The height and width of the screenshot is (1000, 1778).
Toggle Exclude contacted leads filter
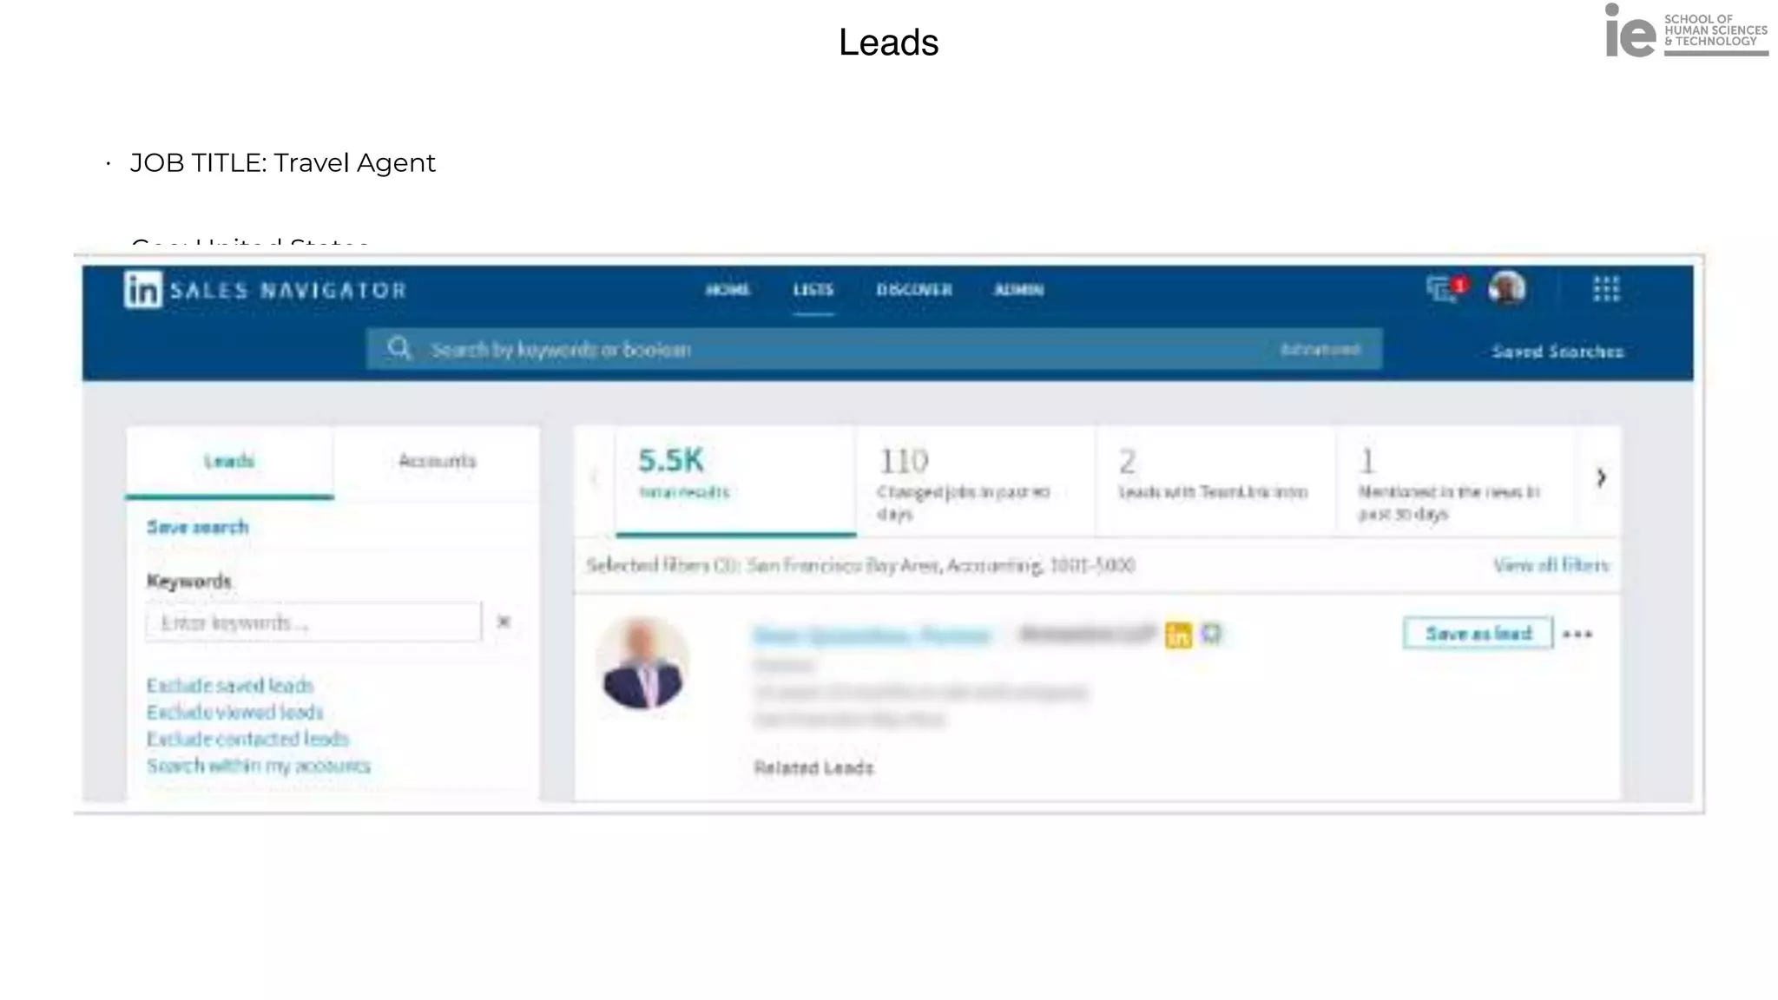tap(247, 739)
